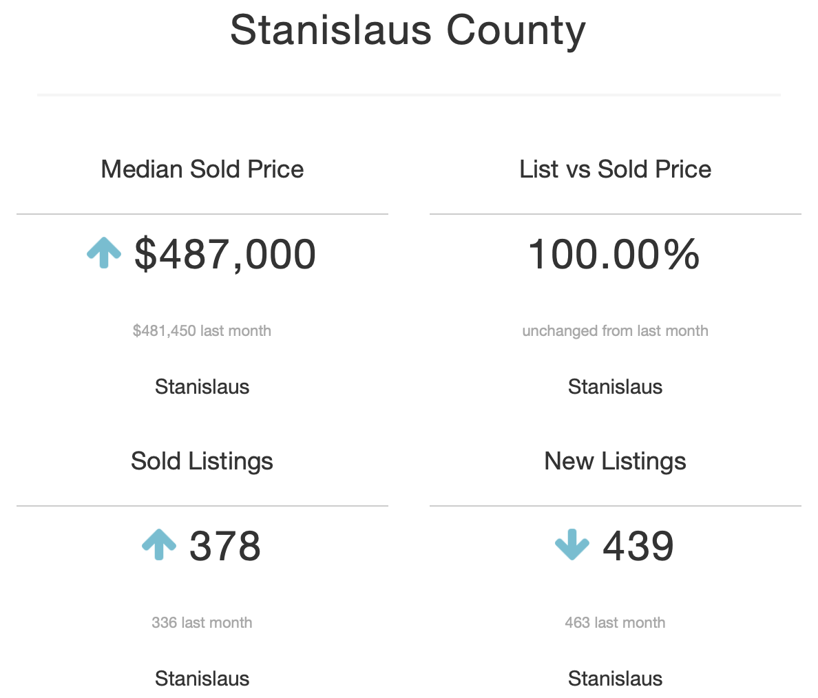Image resolution: width=818 pixels, height=698 pixels.
Task: Click the Median Sold Price title
Action: click(202, 169)
